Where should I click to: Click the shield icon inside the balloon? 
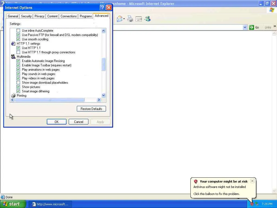[x=196, y=181]
